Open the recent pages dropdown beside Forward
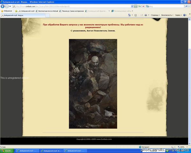Image resolution: width=191 pixels, height=153 pixels. [x=10, y=6]
